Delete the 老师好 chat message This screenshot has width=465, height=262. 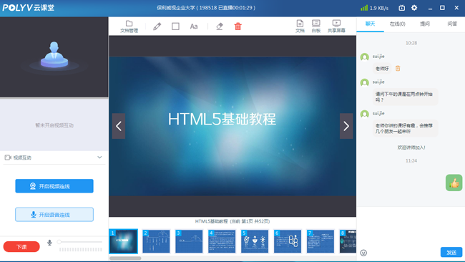point(398,69)
